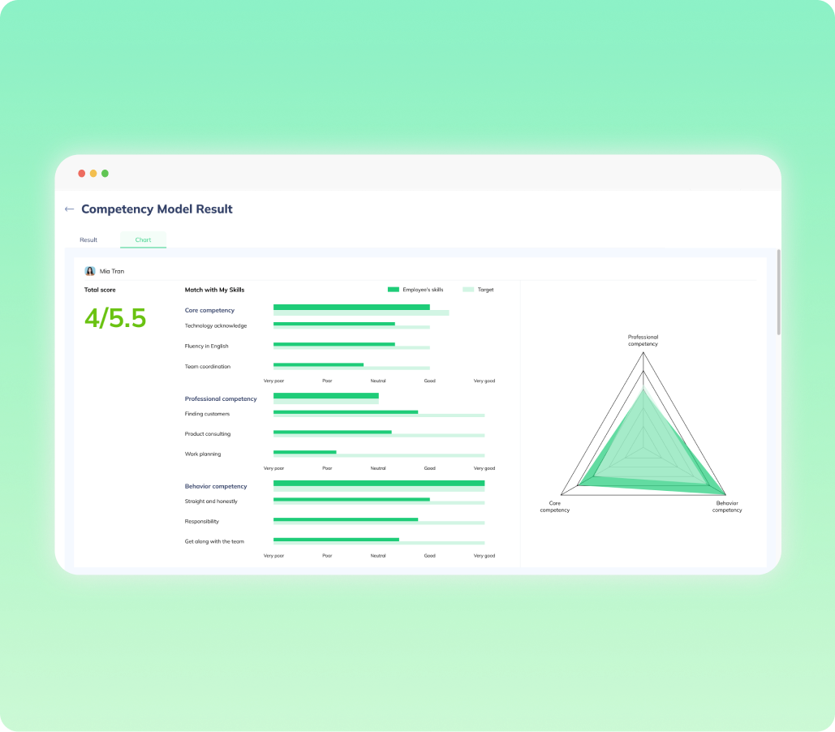This screenshot has width=835, height=732.
Task: Toggle the Target legend swatch
Action: click(468, 290)
